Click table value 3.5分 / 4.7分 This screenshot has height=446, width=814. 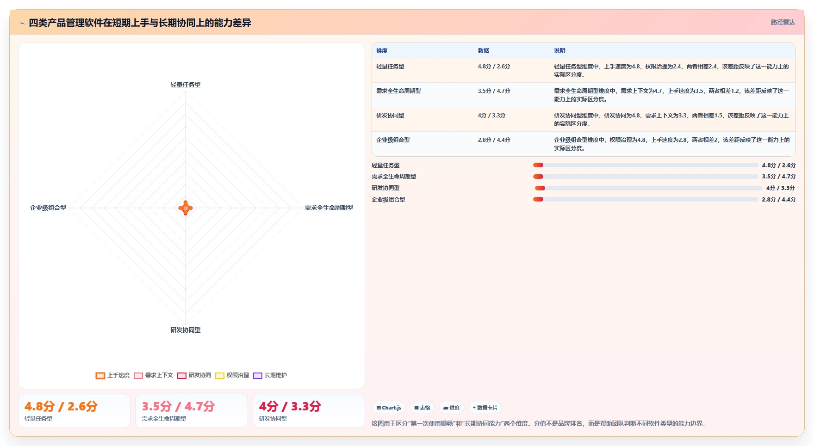coord(494,91)
